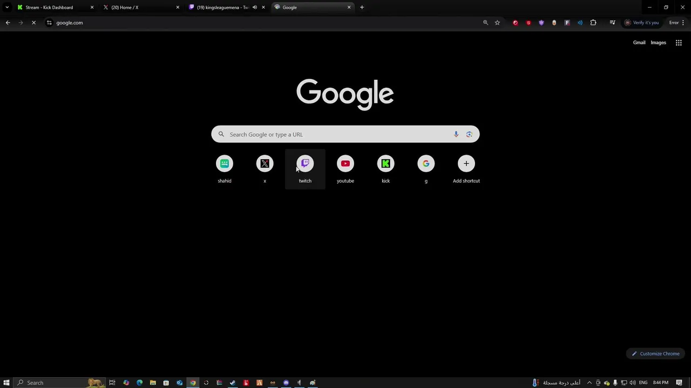691x388 pixels.
Task: Stop loading the page
Action: tap(33, 23)
